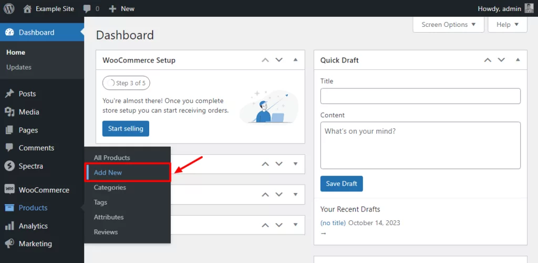Viewport: 538px width, 263px height.
Task: Focus the What's on your mind content box
Action: [420, 145]
